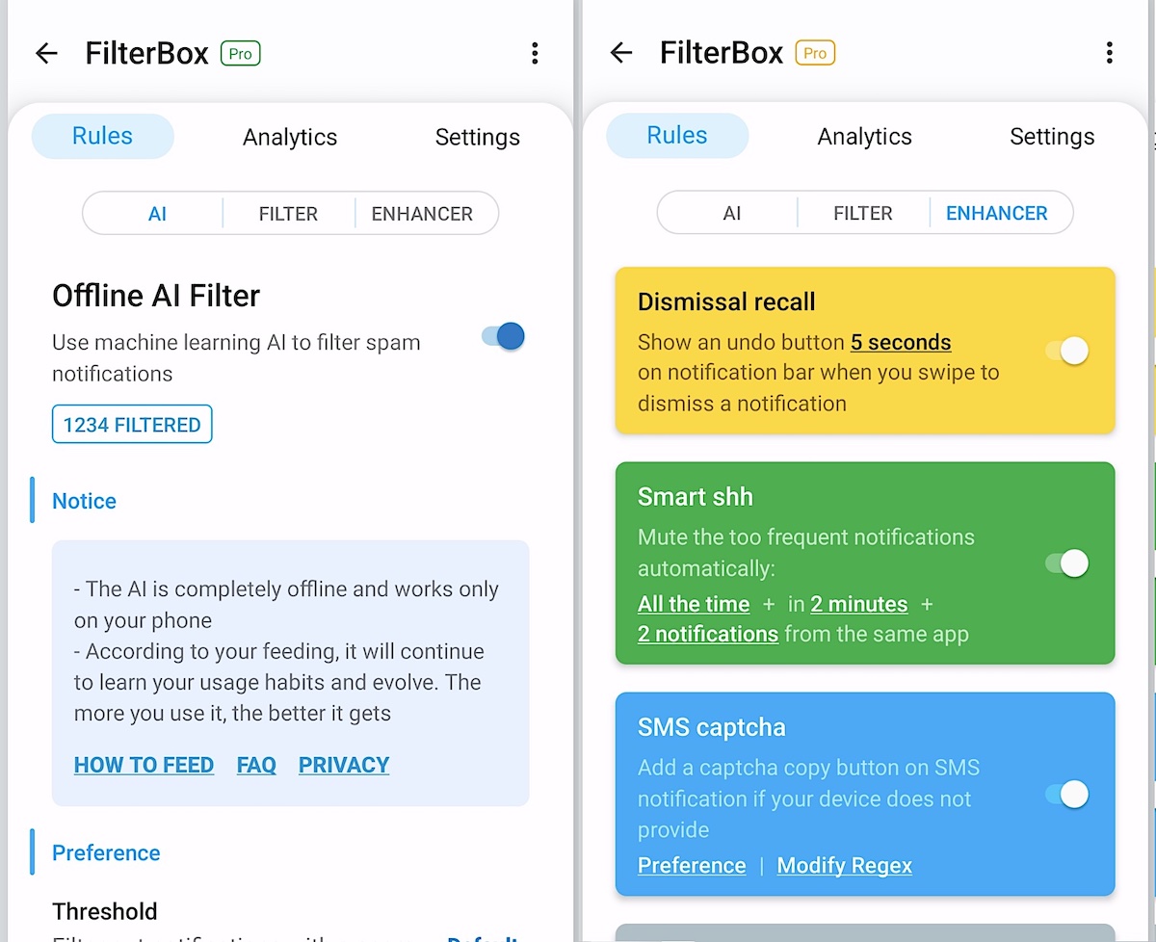Tap the green Pro badge

coord(241,53)
